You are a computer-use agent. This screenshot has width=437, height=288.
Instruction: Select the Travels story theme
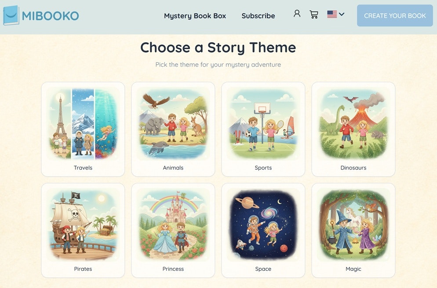tap(83, 127)
